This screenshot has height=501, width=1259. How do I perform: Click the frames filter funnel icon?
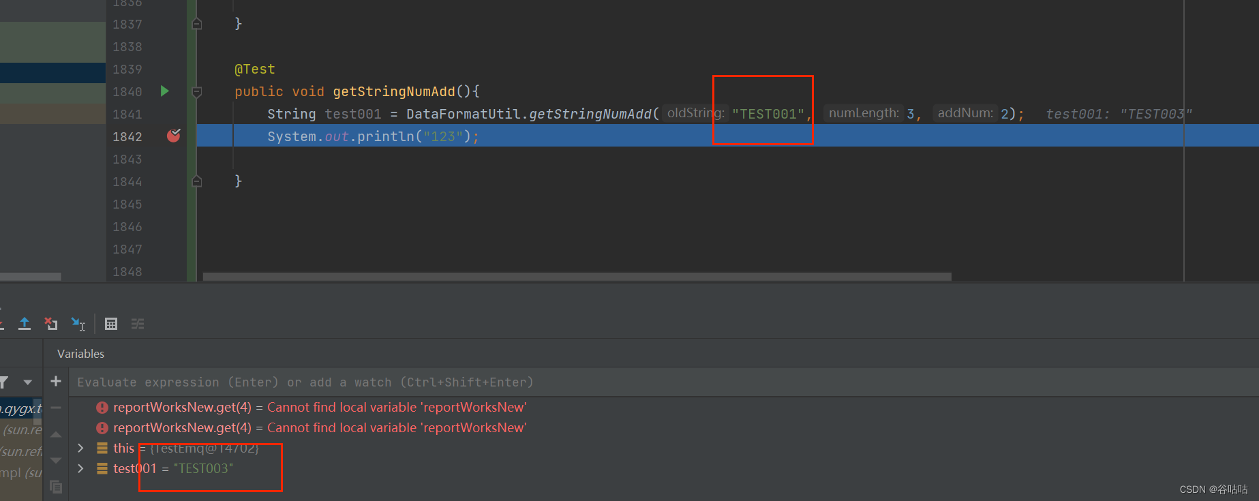3,382
